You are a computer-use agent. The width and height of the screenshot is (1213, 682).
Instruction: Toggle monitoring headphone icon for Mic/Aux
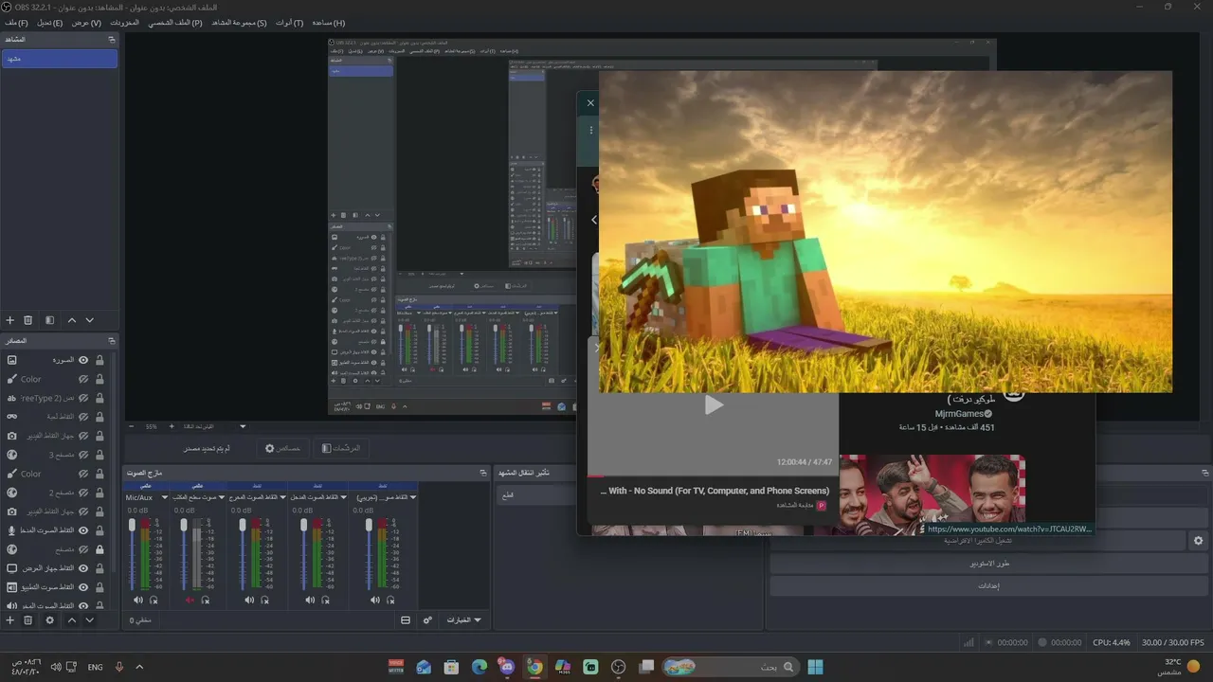click(154, 600)
